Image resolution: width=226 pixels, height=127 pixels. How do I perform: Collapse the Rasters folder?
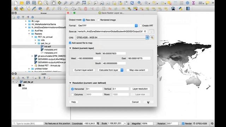(29, 34)
